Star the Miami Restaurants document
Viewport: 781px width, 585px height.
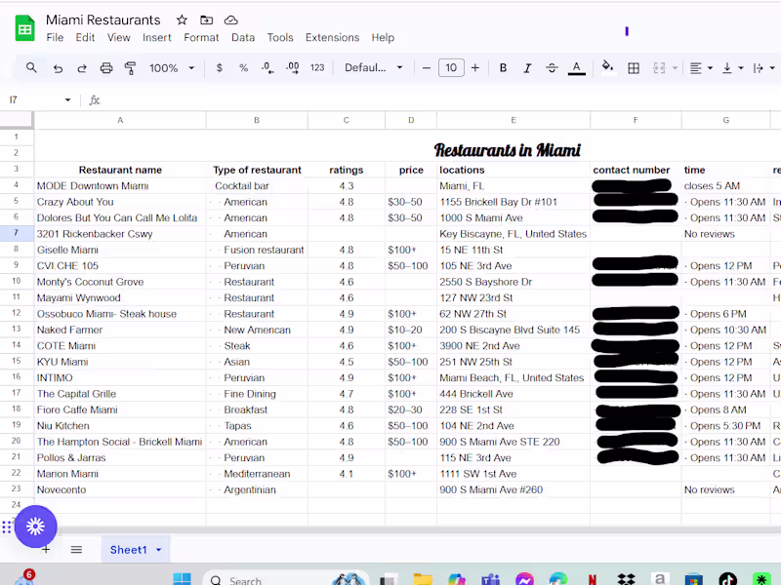click(182, 20)
